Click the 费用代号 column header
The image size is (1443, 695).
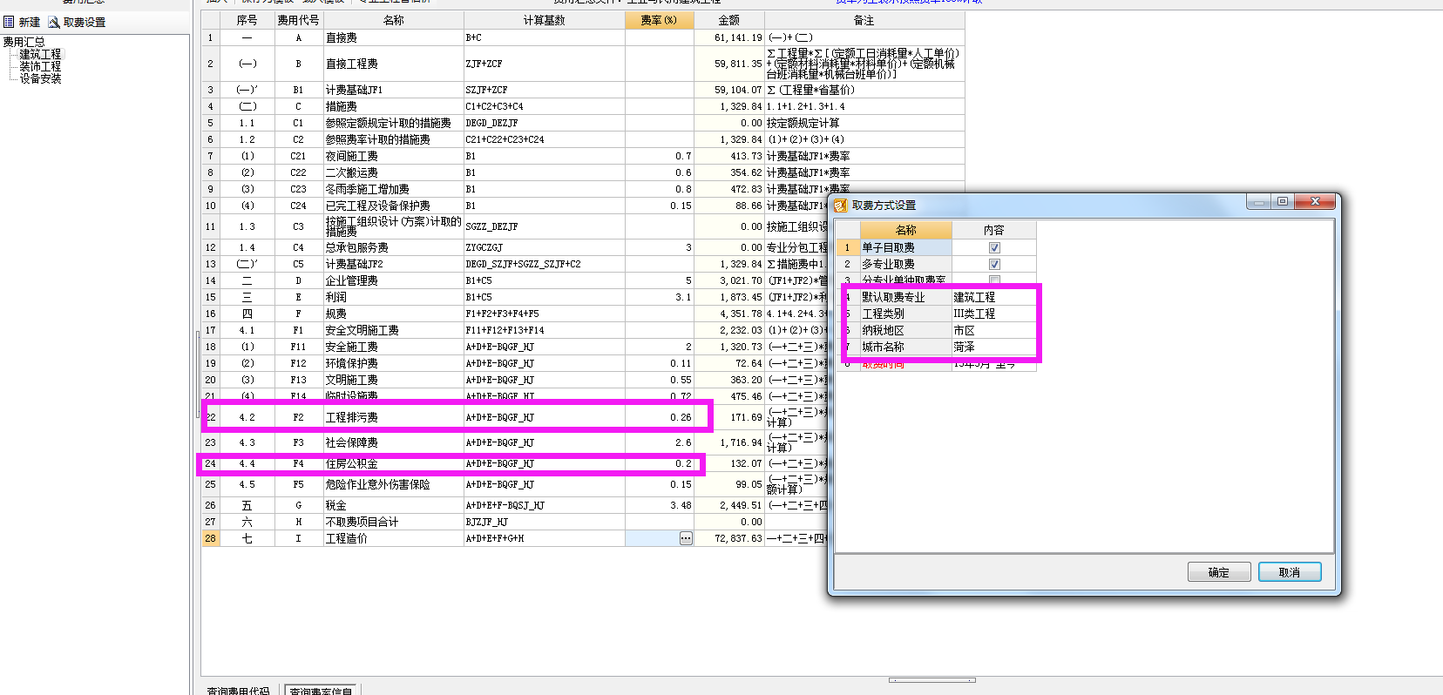298,20
